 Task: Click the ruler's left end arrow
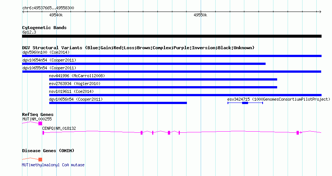click(x=23, y=12)
